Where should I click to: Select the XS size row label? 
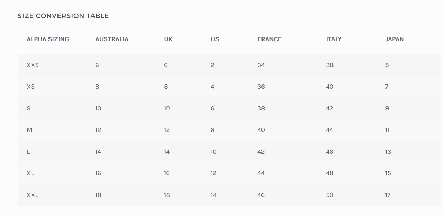31,87
